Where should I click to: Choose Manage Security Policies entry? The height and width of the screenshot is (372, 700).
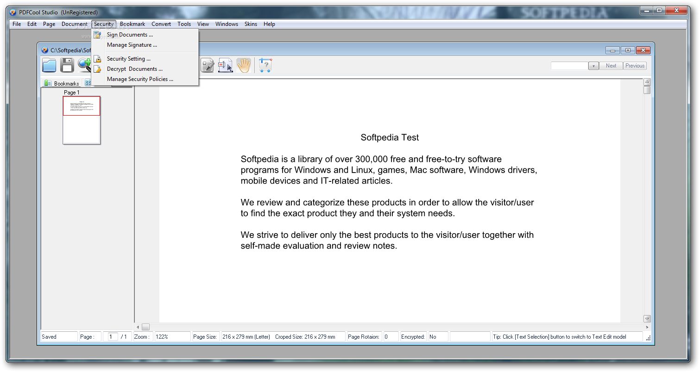click(145, 79)
